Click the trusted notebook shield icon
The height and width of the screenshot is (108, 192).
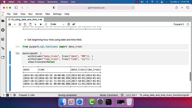pos(122,95)
